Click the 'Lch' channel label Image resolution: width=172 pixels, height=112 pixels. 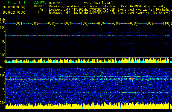point(2,19)
